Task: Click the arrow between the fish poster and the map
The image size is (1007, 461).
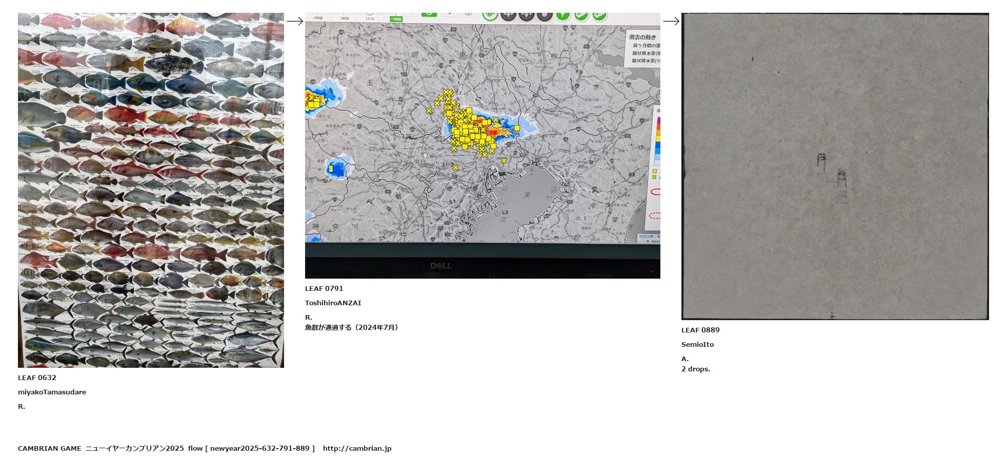Action: pyautogui.click(x=295, y=21)
